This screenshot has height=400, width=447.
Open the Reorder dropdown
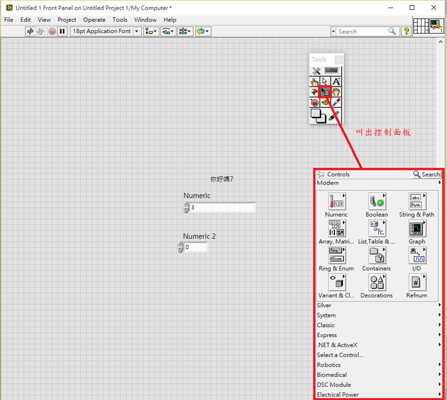pos(203,31)
